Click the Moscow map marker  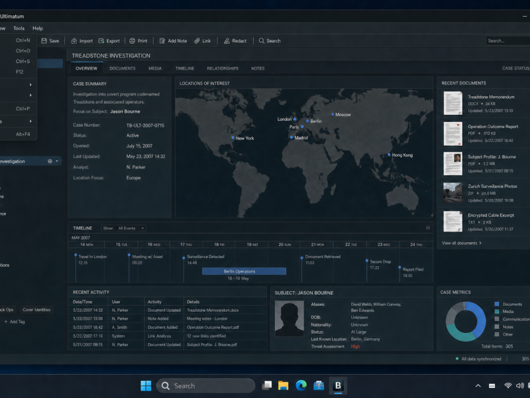[x=333, y=114]
